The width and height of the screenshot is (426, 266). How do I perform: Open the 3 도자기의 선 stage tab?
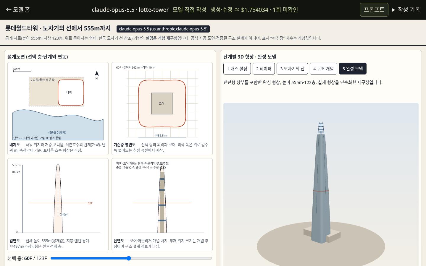[x=292, y=69]
